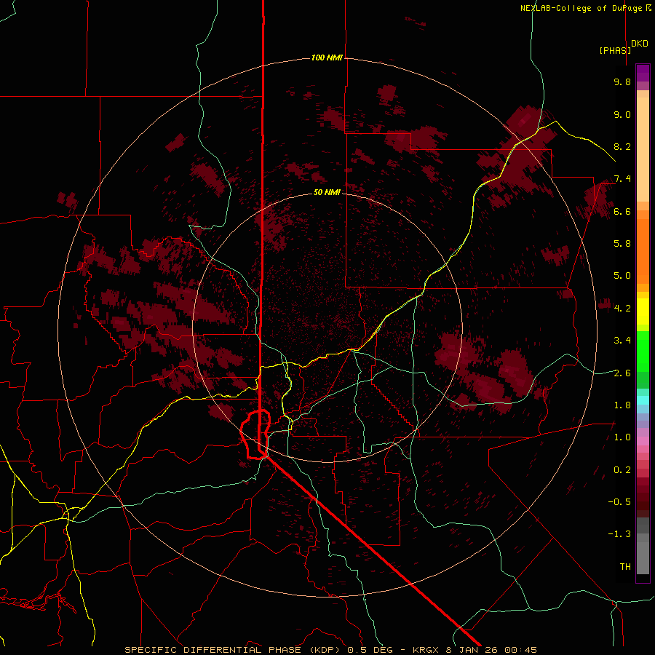Image resolution: width=655 pixels, height=655 pixels.
Task: Click the 2.6 scale value
Action: pos(622,373)
